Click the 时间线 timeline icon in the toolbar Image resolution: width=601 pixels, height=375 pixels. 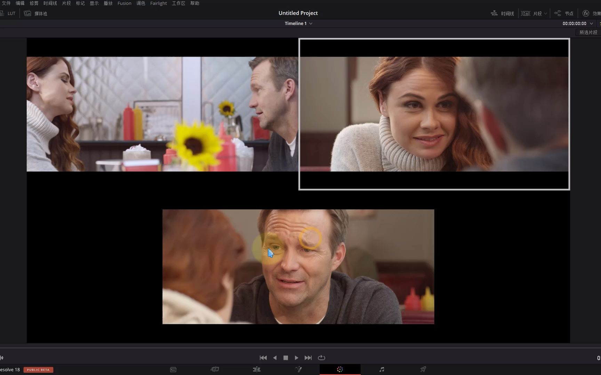click(494, 14)
